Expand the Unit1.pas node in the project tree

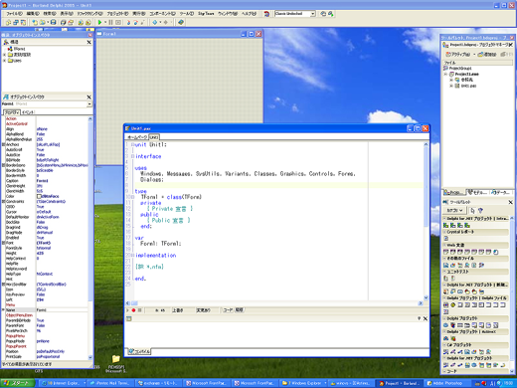coord(451,86)
